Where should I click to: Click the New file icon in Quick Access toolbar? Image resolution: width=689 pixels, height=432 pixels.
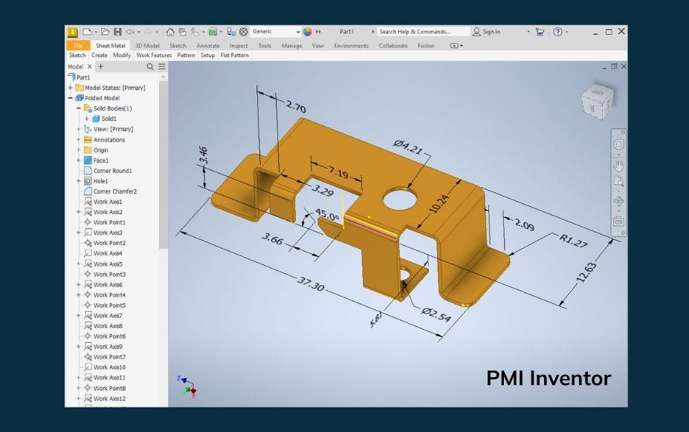(x=87, y=32)
